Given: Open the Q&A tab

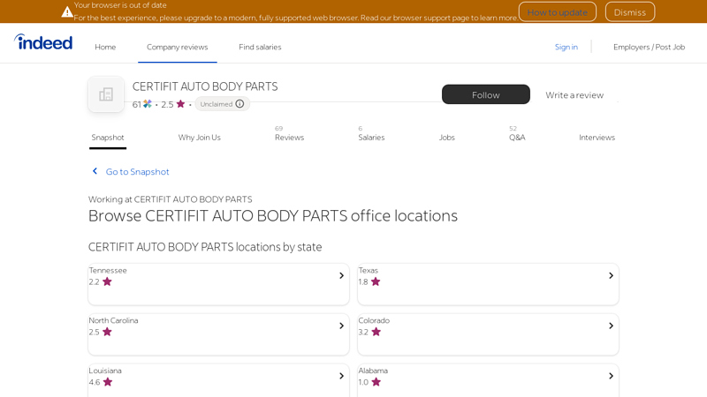Looking at the screenshot, I should click(x=517, y=138).
